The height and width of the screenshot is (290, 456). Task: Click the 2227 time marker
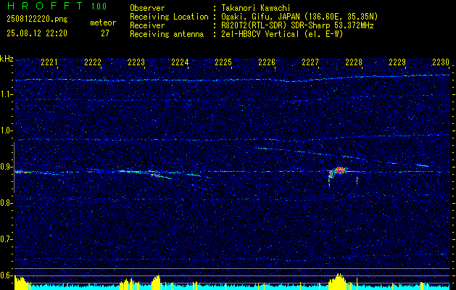coord(310,62)
